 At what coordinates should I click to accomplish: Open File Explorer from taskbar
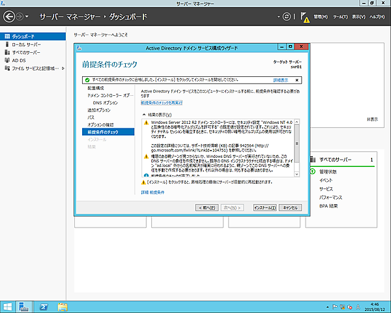coord(63,306)
